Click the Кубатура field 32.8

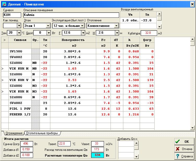pyautogui.click(x=149, y=33)
